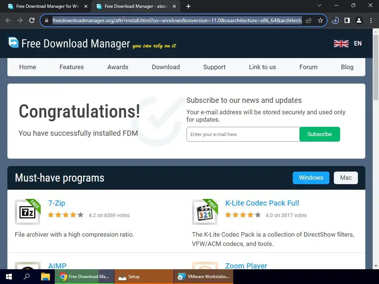This screenshot has width=379, height=284.
Task: Select the Mac programs button
Action: [x=346, y=178]
